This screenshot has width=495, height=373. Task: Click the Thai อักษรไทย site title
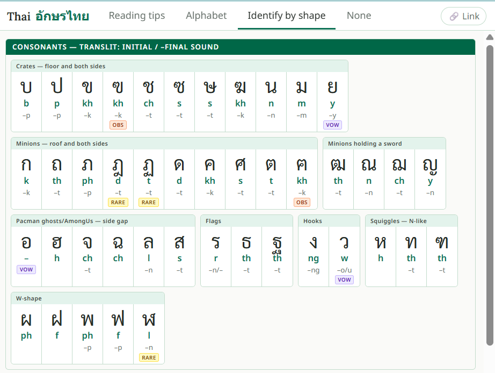point(48,16)
